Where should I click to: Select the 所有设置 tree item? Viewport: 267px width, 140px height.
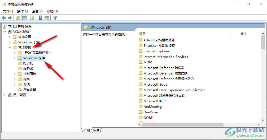[x=29, y=90]
